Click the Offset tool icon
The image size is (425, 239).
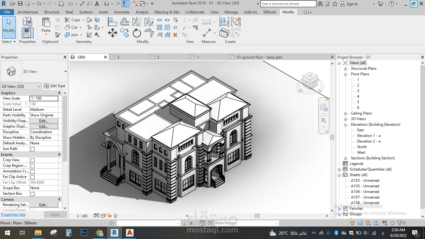click(x=125, y=22)
